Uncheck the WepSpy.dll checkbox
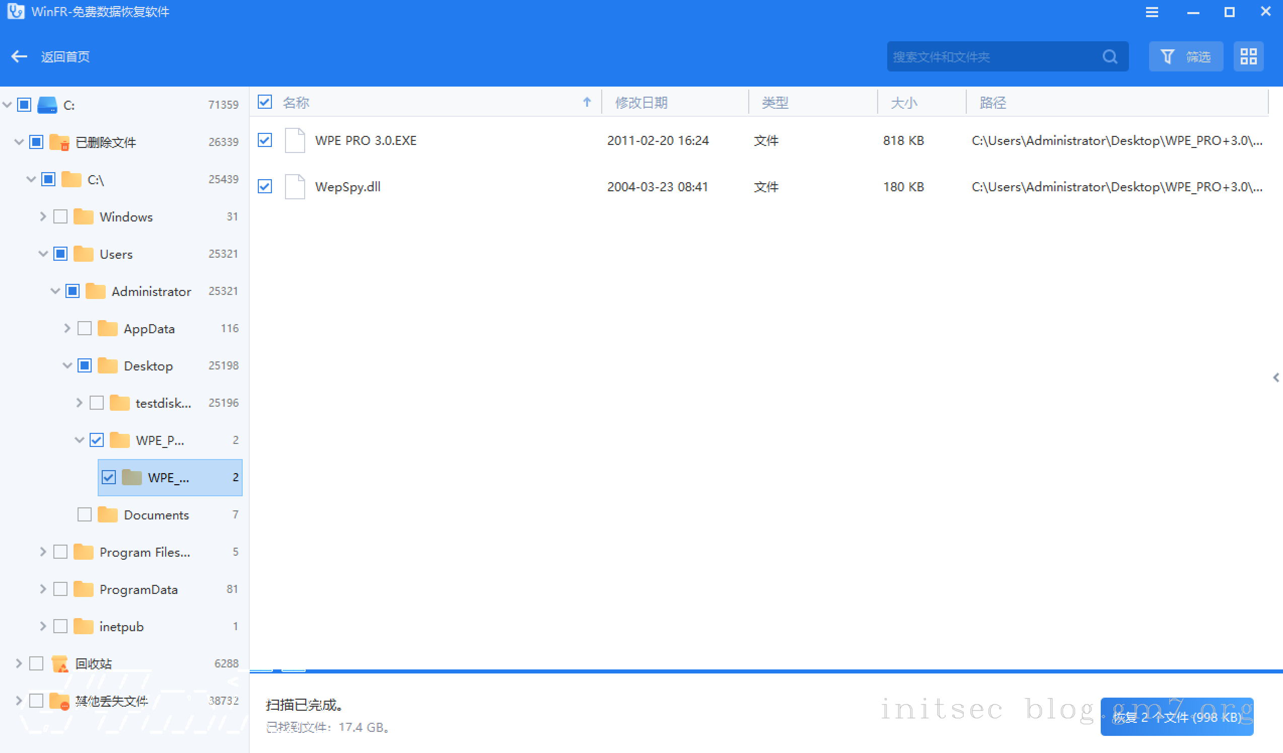 coord(265,187)
